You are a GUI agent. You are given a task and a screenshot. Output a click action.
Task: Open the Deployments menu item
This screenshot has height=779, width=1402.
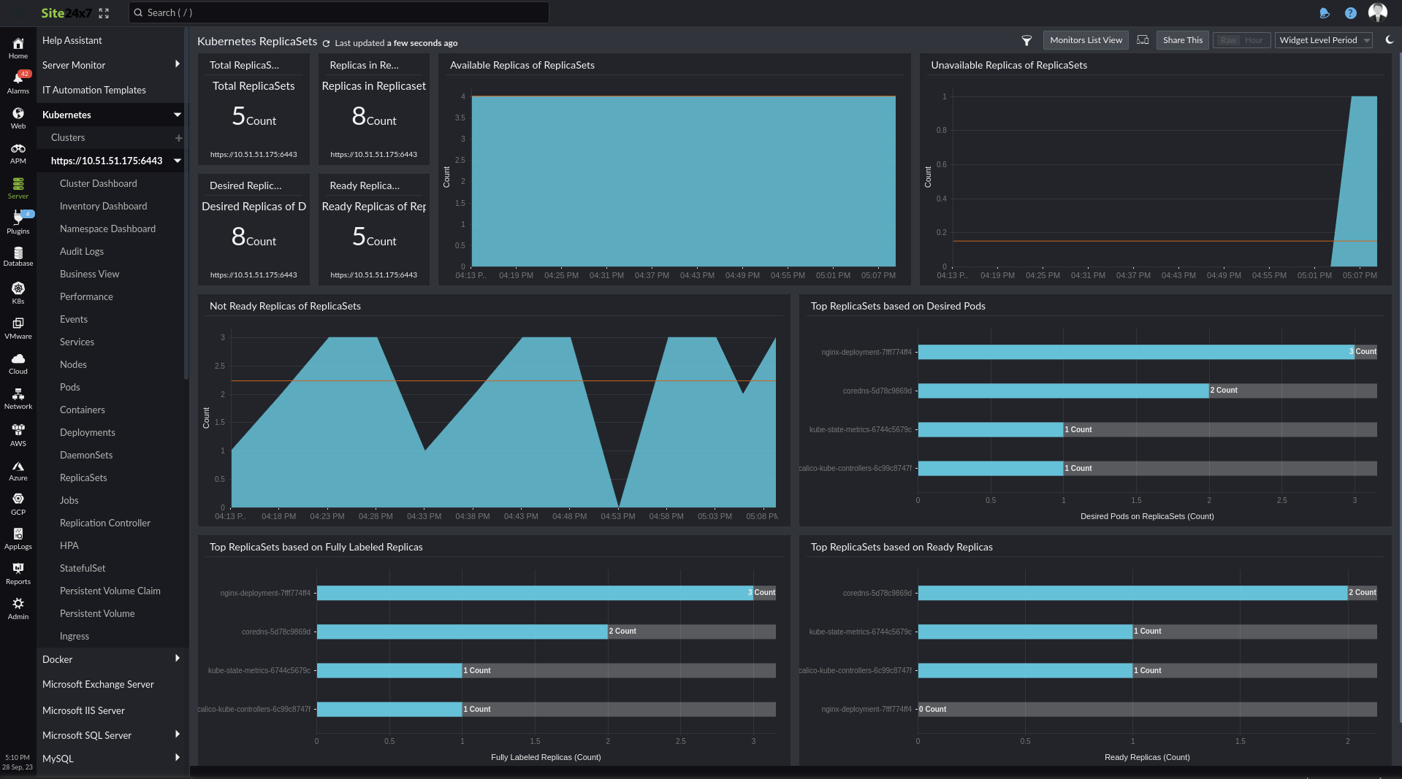point(87,432)
